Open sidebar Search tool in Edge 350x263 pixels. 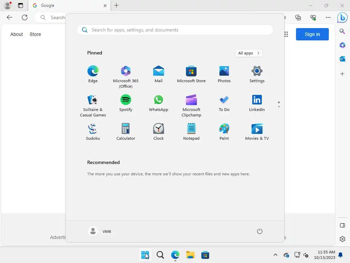click(342, 31)
